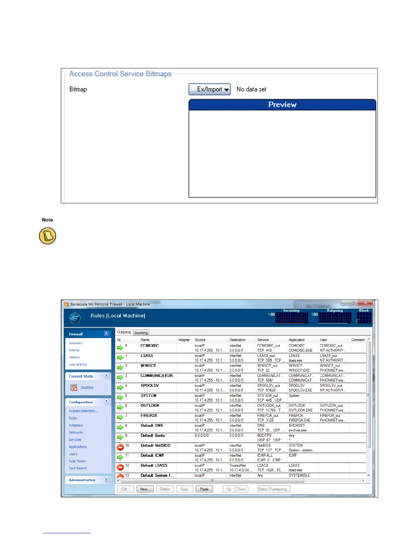The image size is (414, 536).
Task: Click green allow arrow for Default DNS rule
Action: coord(120,427)
